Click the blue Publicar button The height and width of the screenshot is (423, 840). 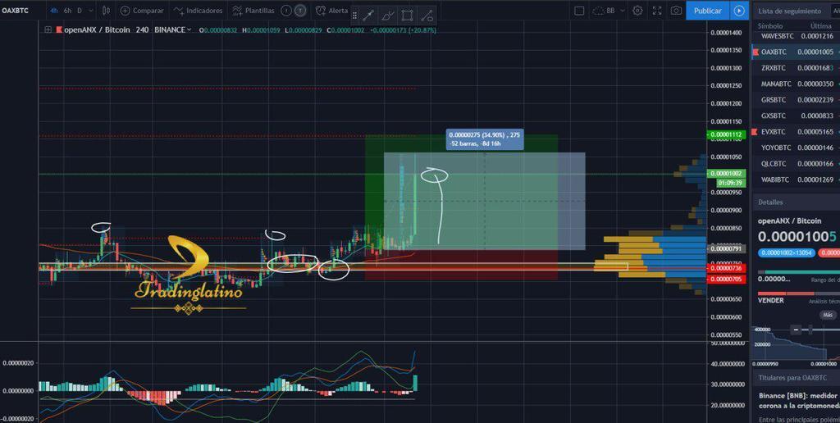point(707,11)
